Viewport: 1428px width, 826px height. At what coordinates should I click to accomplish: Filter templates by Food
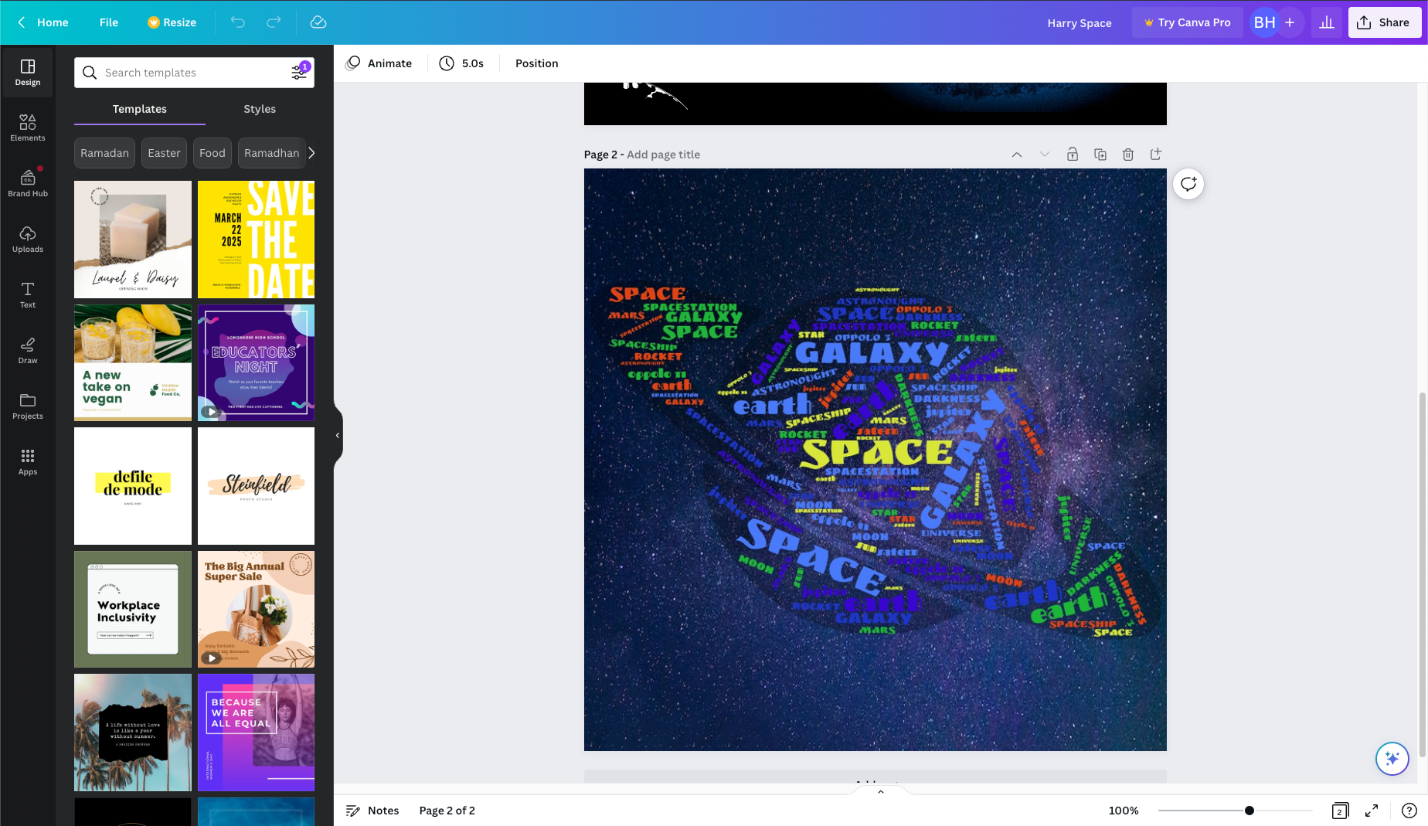212,153
